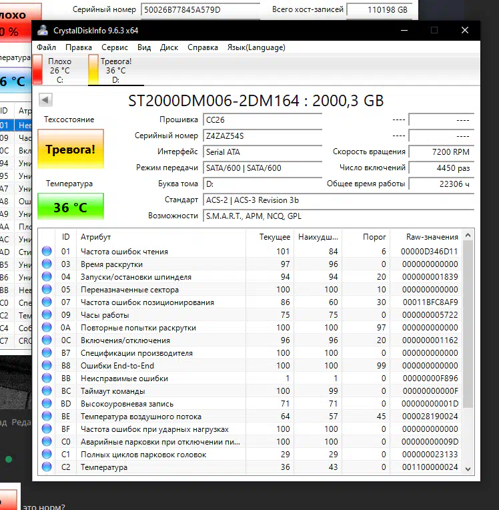This screenshot has width=499, height=510.
Task: Click the status circle for attribute C1
Action: pos(47,454)
